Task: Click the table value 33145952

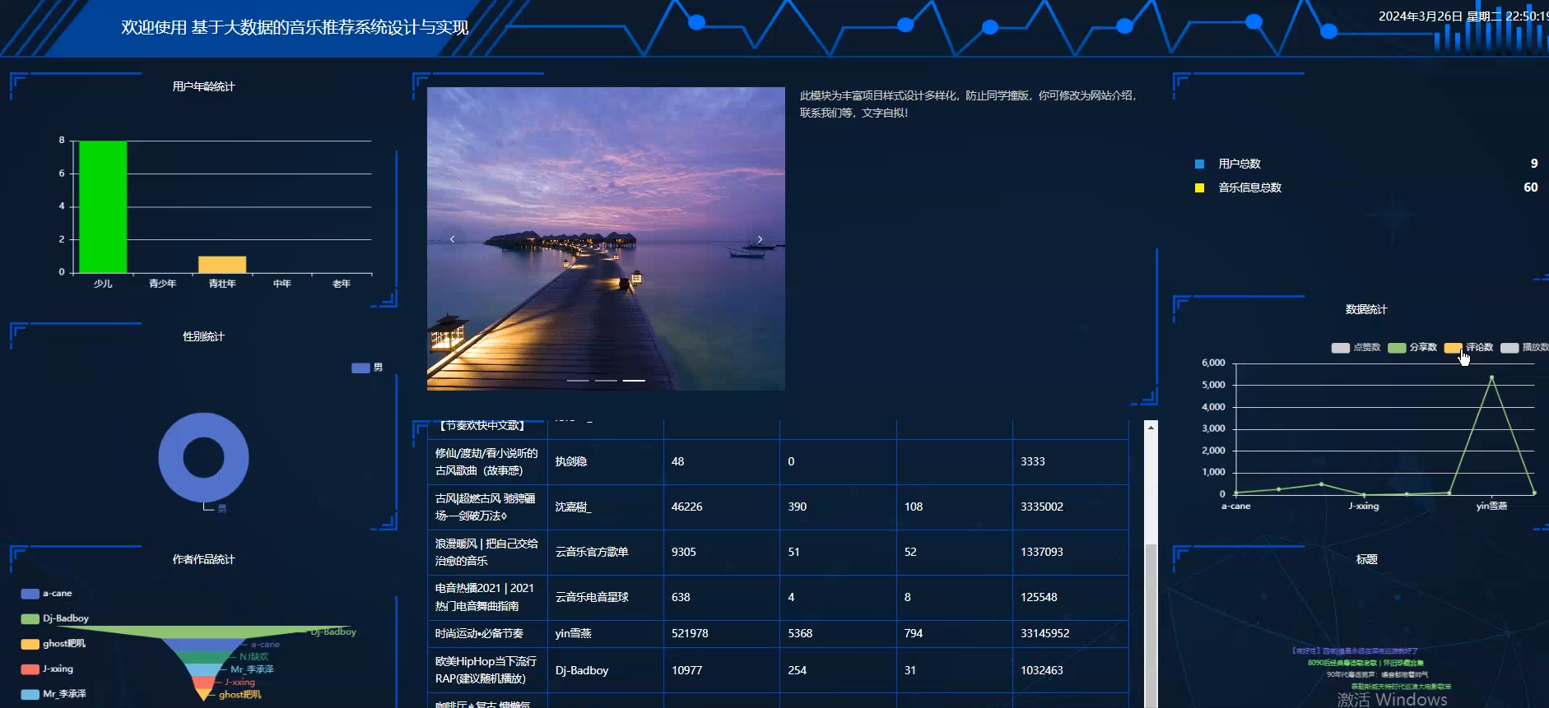Action: (x=1045, y=633)
